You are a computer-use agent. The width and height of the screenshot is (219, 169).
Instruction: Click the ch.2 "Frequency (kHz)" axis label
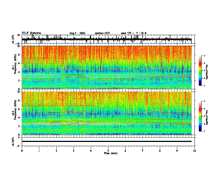15,110
